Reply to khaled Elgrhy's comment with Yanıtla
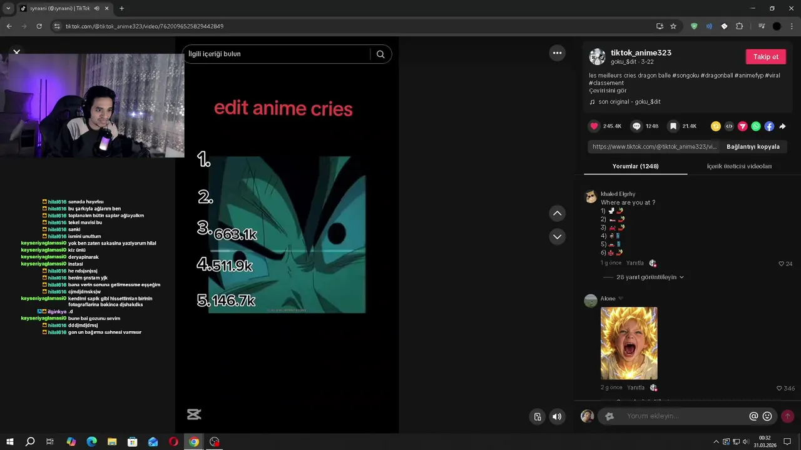801x450 pixels. point(635,263)
